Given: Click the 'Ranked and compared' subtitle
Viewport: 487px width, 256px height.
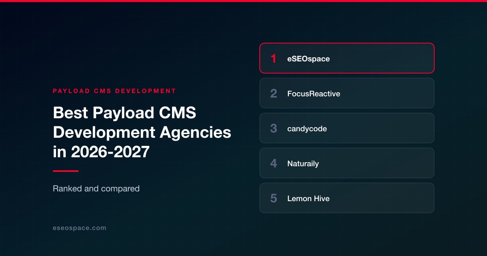Looking at the screenshot, I should [x=96, y=189].
